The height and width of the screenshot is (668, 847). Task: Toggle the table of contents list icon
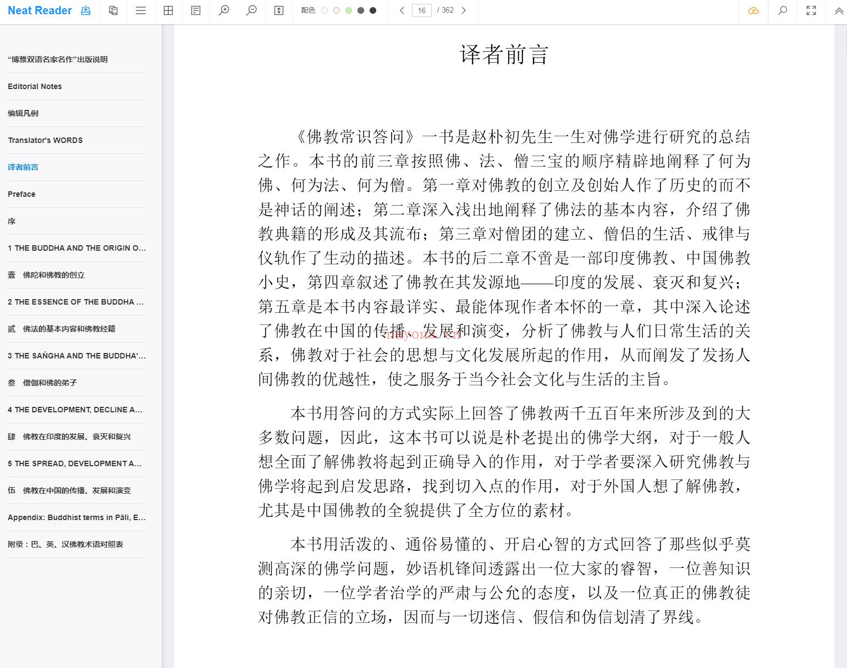pyautogui.click(x=141, y=10)
